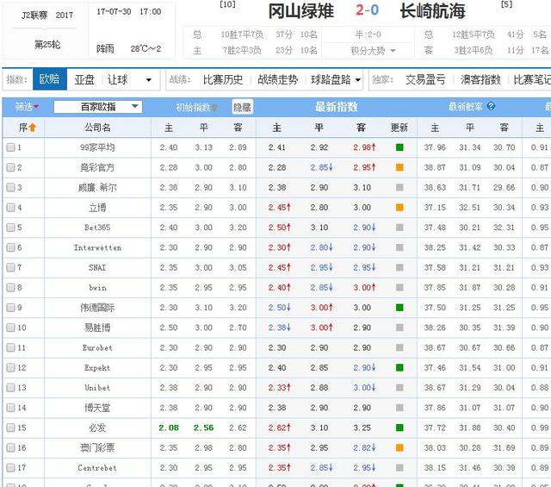551x487 pixels.
Task: Click the orange update square in 澳门彩票 row
Action: [399, 448]
